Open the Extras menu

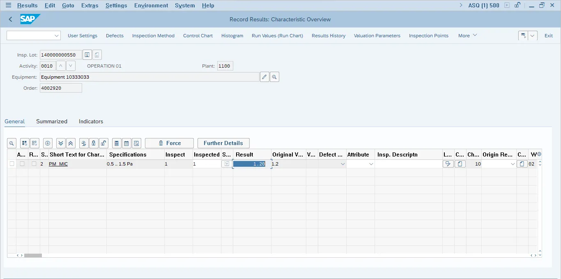pyautogui.click(x=90, y=5)
